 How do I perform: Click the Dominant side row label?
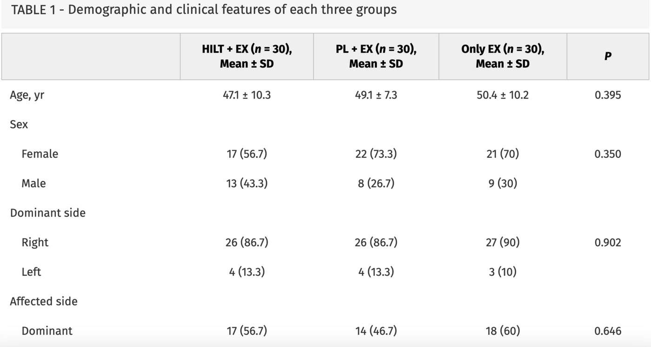[48, 213]
